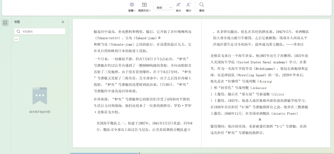Click the 缩小 shrink text icon
The width and height of the screenshot is (334, 154).
(x=189, y=7)
